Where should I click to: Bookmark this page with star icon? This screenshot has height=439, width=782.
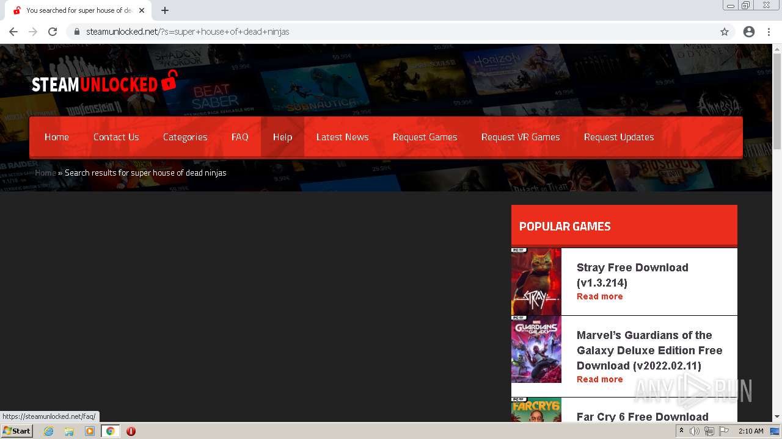(725, 32)
